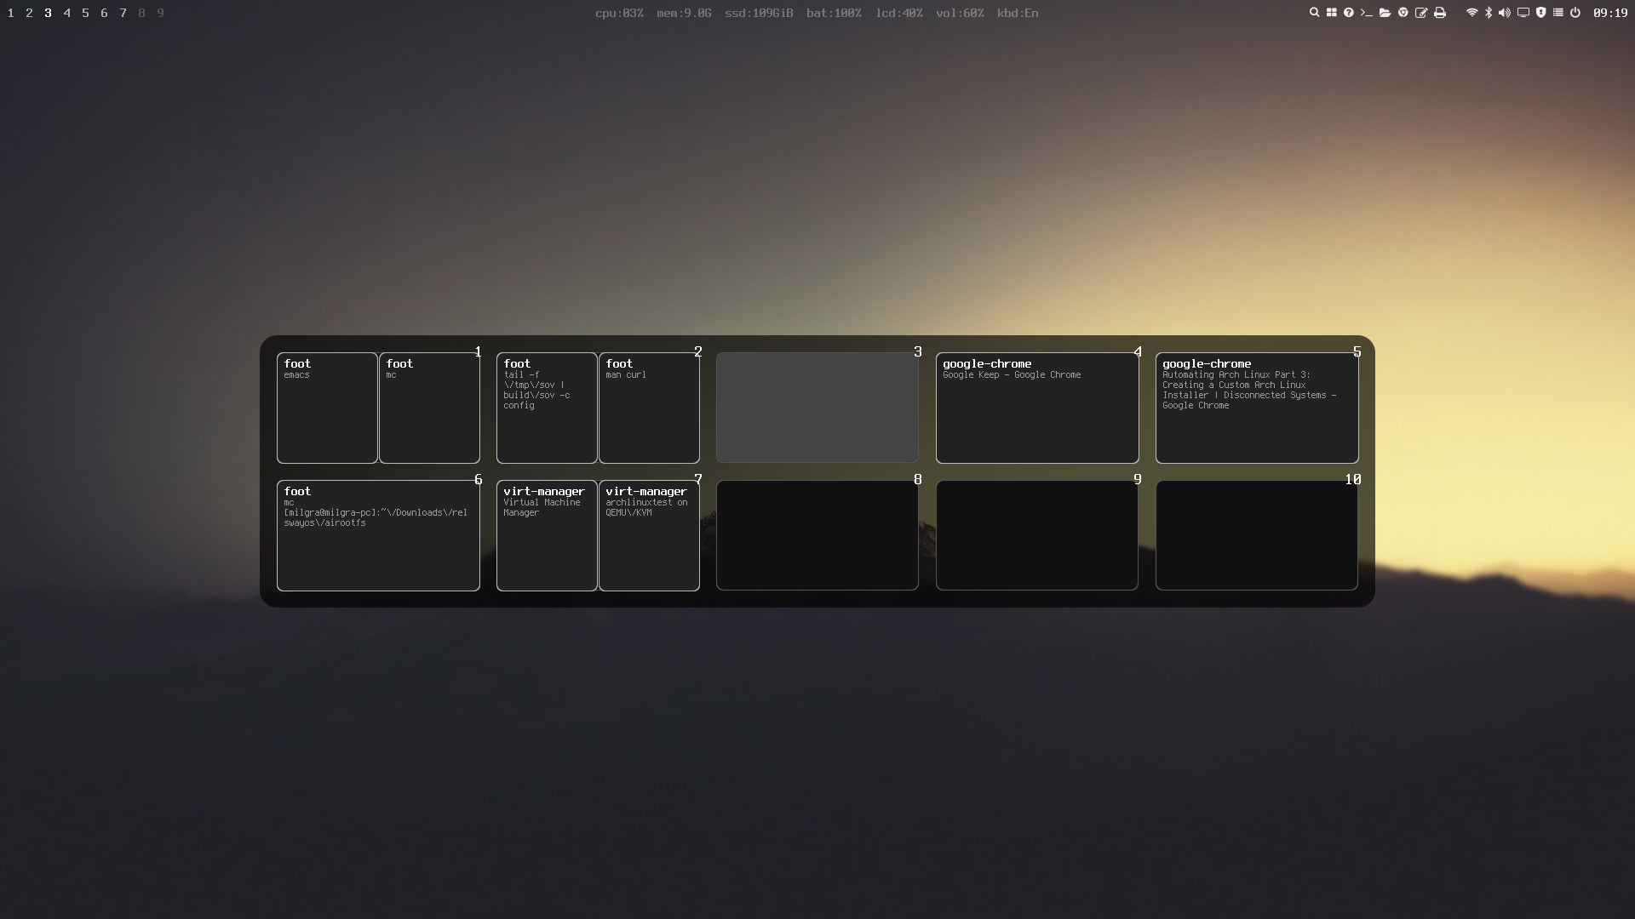This screenshot has height=919, width=1635.
Task: Click the power icon in top bar
Action: pos(1575,13)
